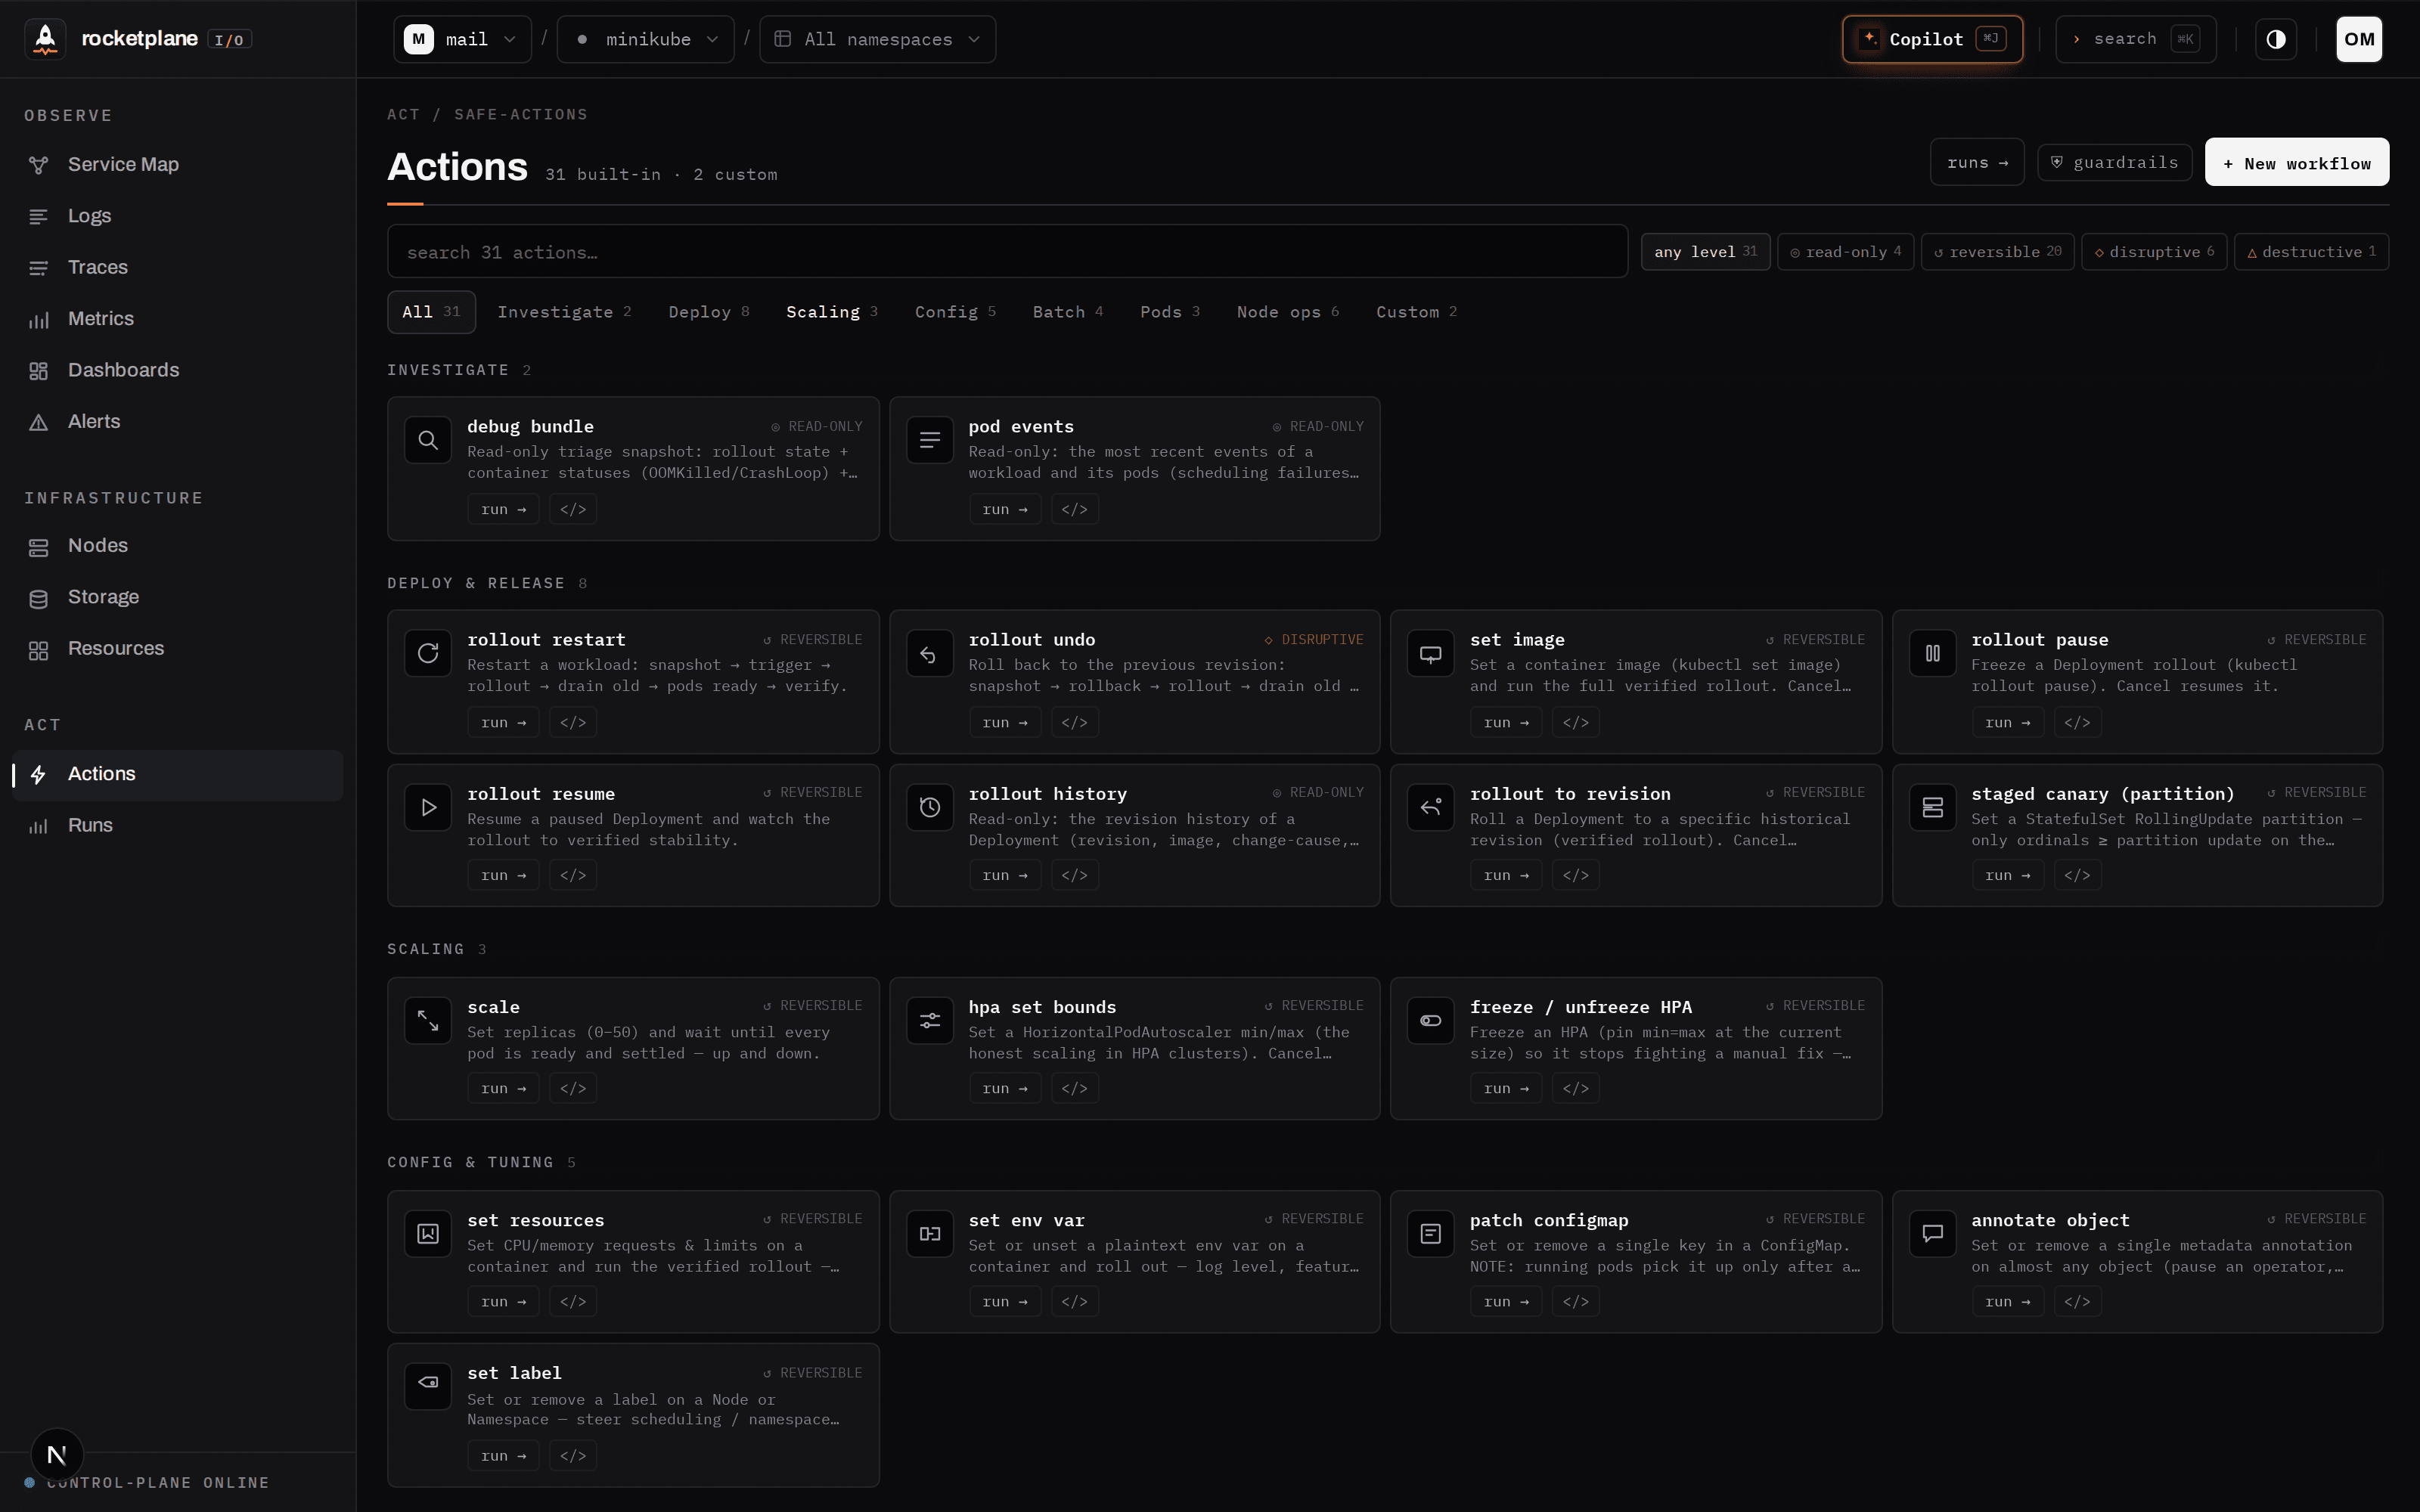The width and height of the screenshot is (2420, 1512).
Task: Open Traces in the sidebar
Action: pyautogui.click(x=178, y=267)
